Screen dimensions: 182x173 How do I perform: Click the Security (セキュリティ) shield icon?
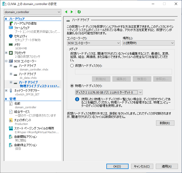click(x=11, y=36)
